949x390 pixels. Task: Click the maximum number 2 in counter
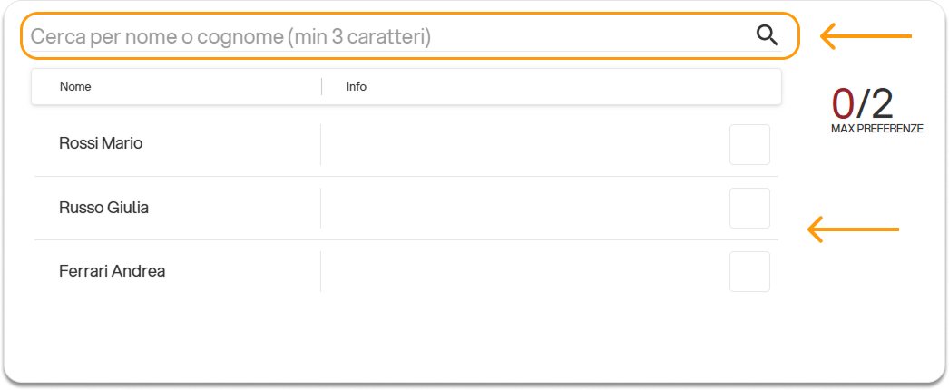[882, 104]
